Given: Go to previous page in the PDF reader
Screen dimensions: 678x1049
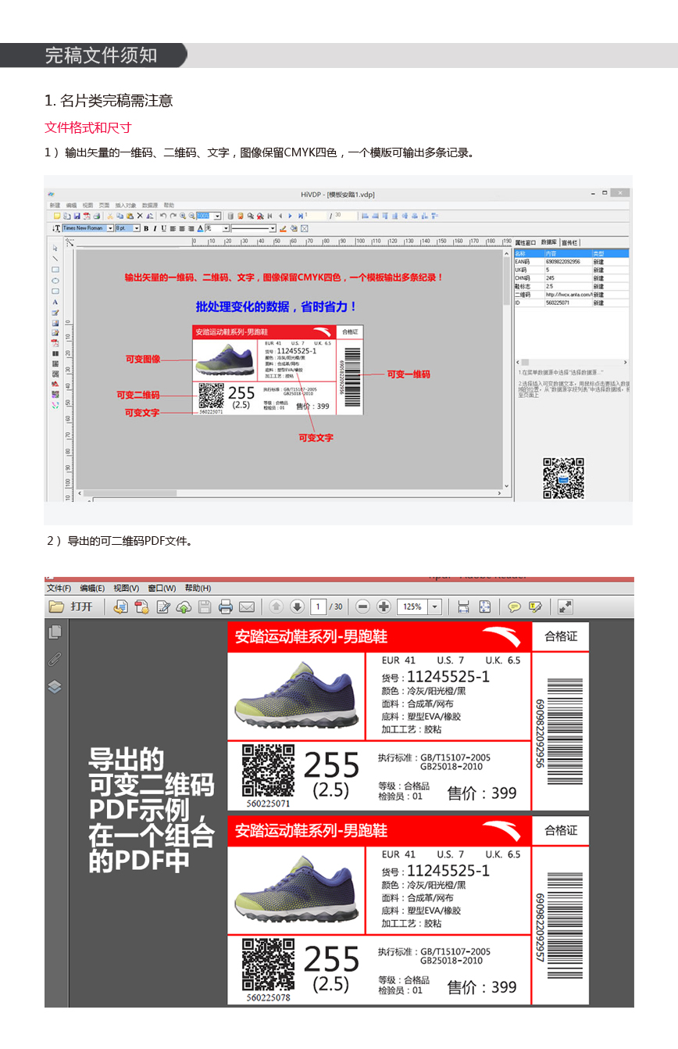Looking at the screenshot, I should click(277, 607).
